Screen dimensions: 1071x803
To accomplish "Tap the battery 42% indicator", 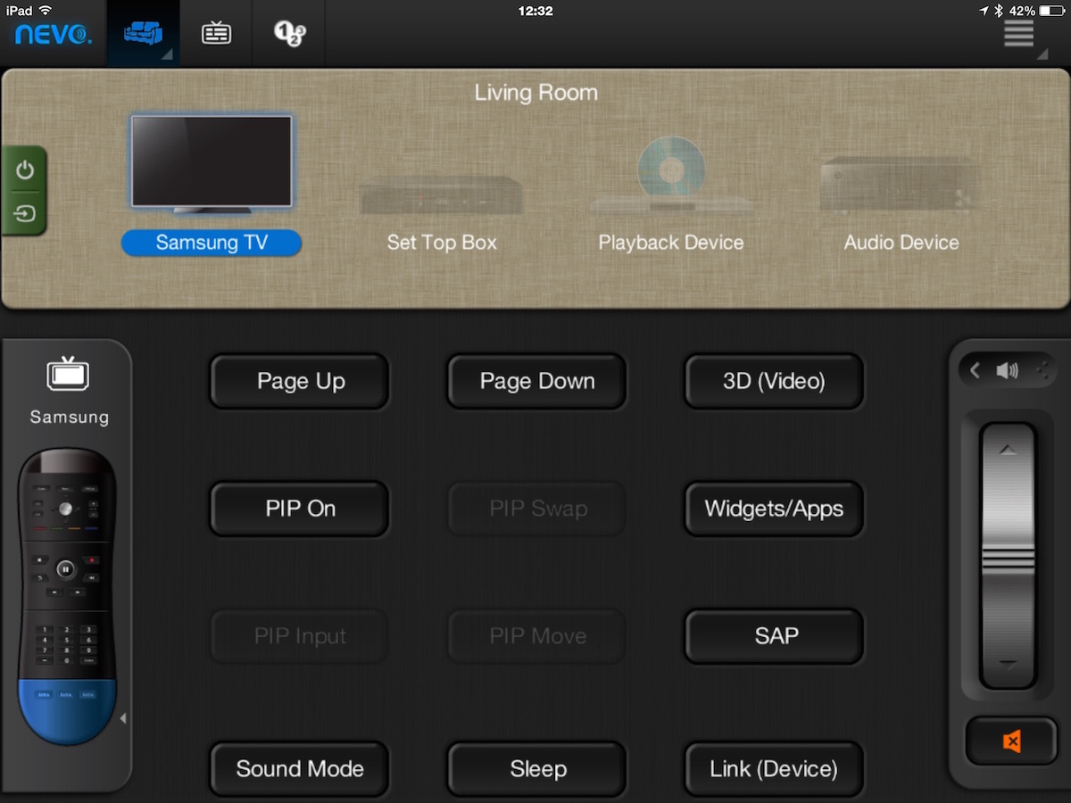I will (1035, 11).
